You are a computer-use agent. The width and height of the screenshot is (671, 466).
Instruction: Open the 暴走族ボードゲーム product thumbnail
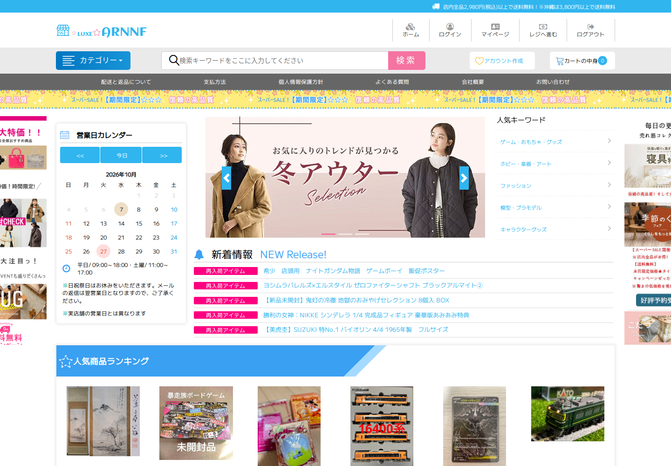pyautogui.click(x=196, y=423)
